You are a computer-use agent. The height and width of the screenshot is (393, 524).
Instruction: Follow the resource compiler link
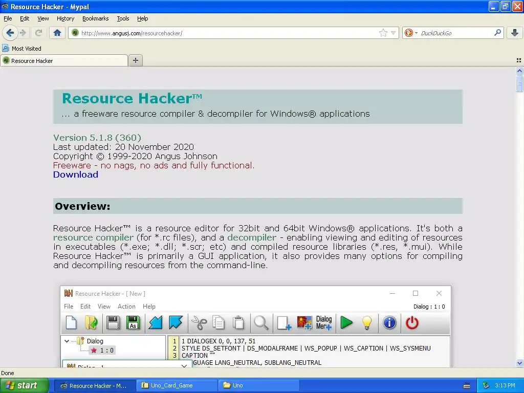(93, 237)
